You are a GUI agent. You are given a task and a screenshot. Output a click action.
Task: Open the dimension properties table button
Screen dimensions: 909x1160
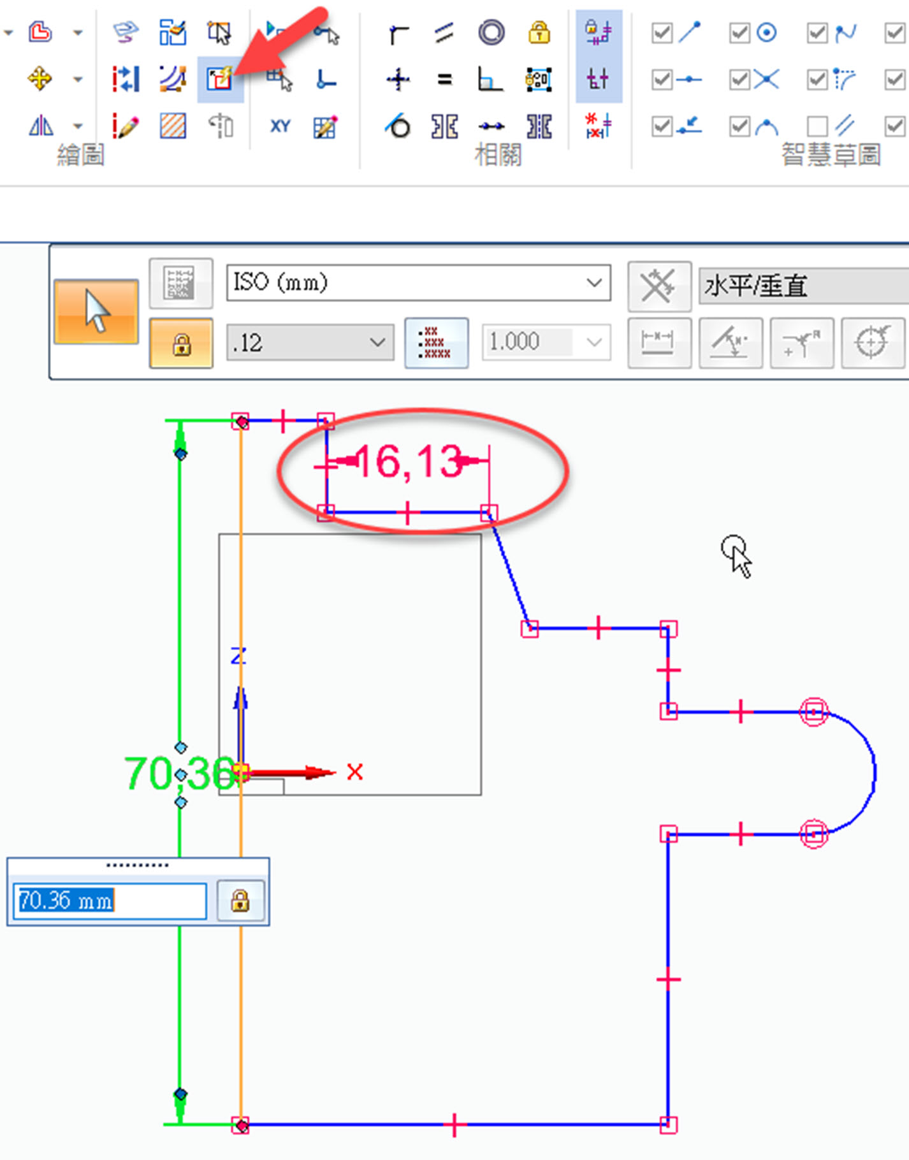point(181,283)
